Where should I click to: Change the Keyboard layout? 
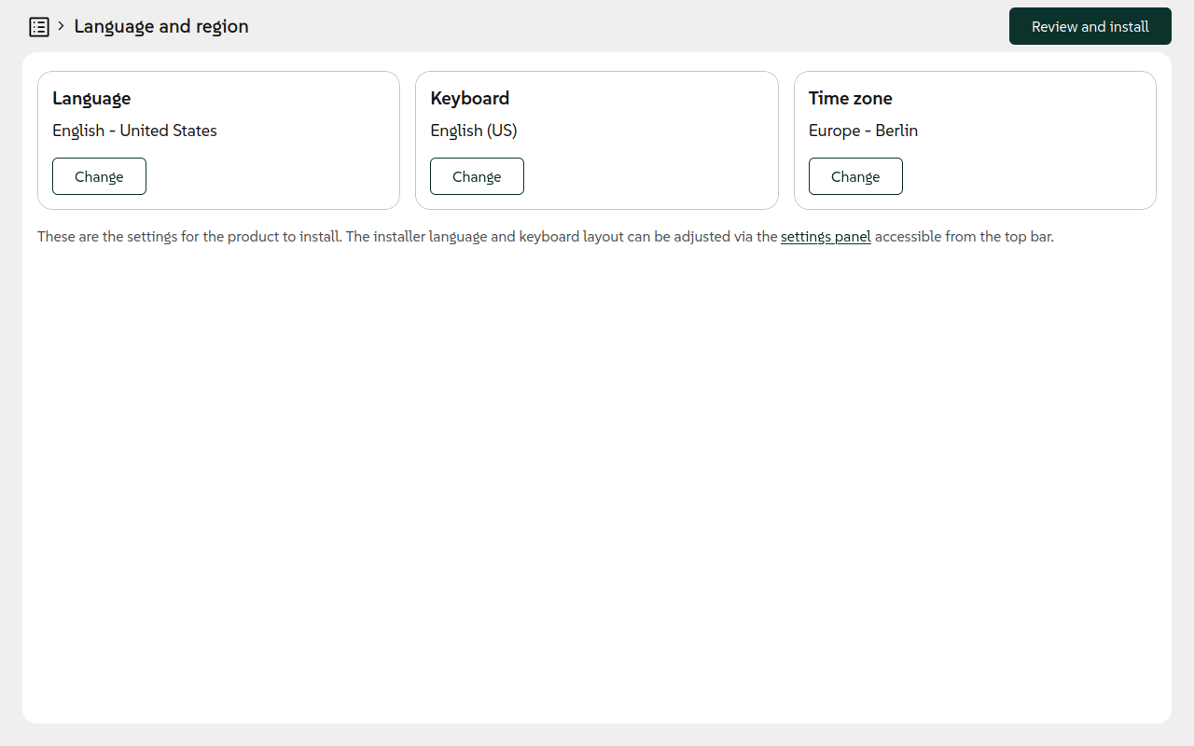[477, 176]
